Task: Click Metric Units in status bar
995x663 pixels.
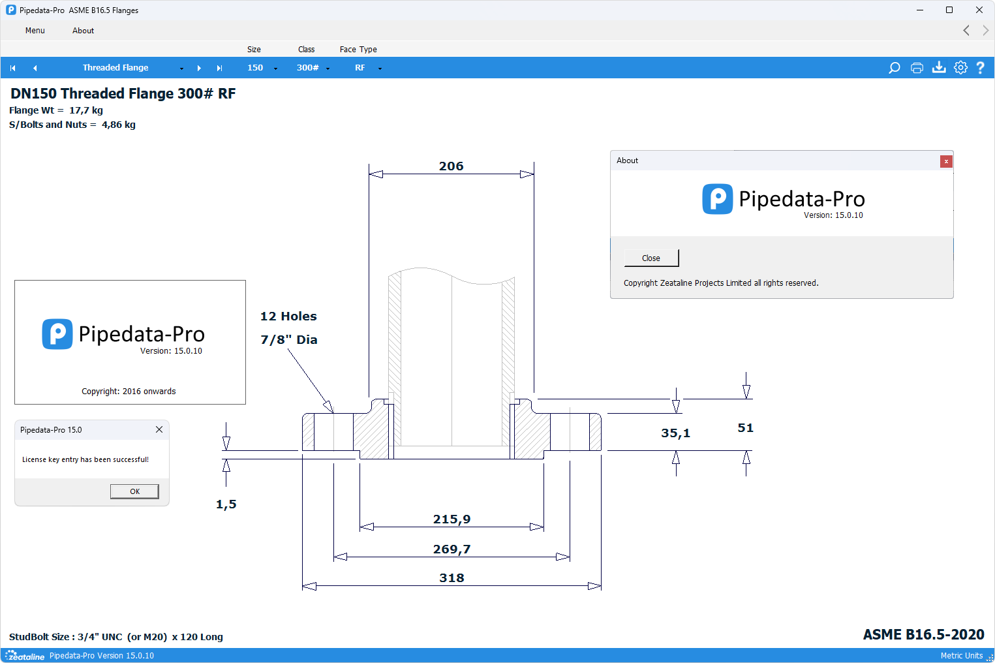Action: tap(962, 656)
